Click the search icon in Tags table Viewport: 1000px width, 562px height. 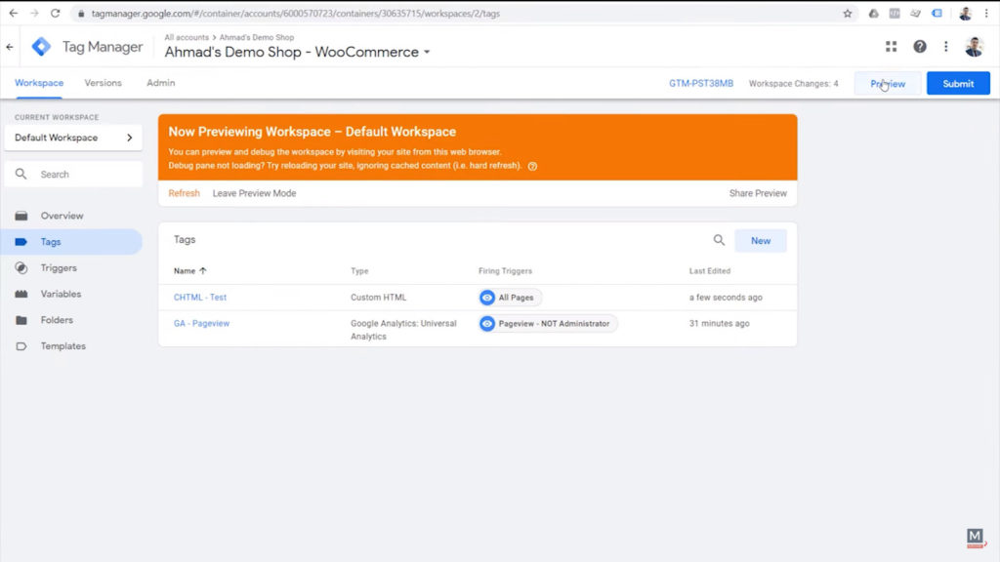pos(719,240)
